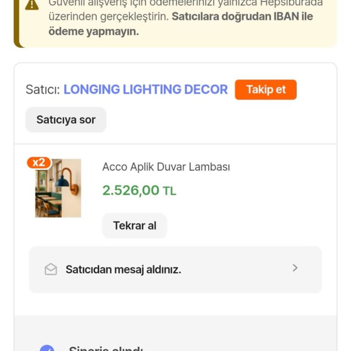The width and height of the screenshot is (351, 351).
Task: Click the bold IBAN payment warning text
Action: (x=242, y=17)
